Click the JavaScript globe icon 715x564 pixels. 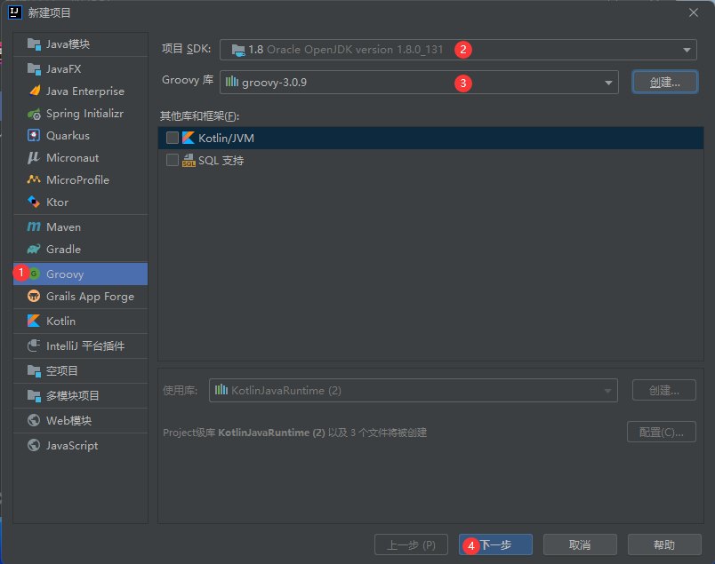(x=34, y=445)
